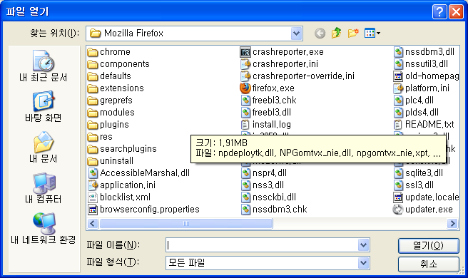The image size is (468, 278).
Task: Expand the file type (파일 형식) dropdown arrow
Action: [363, 263]
